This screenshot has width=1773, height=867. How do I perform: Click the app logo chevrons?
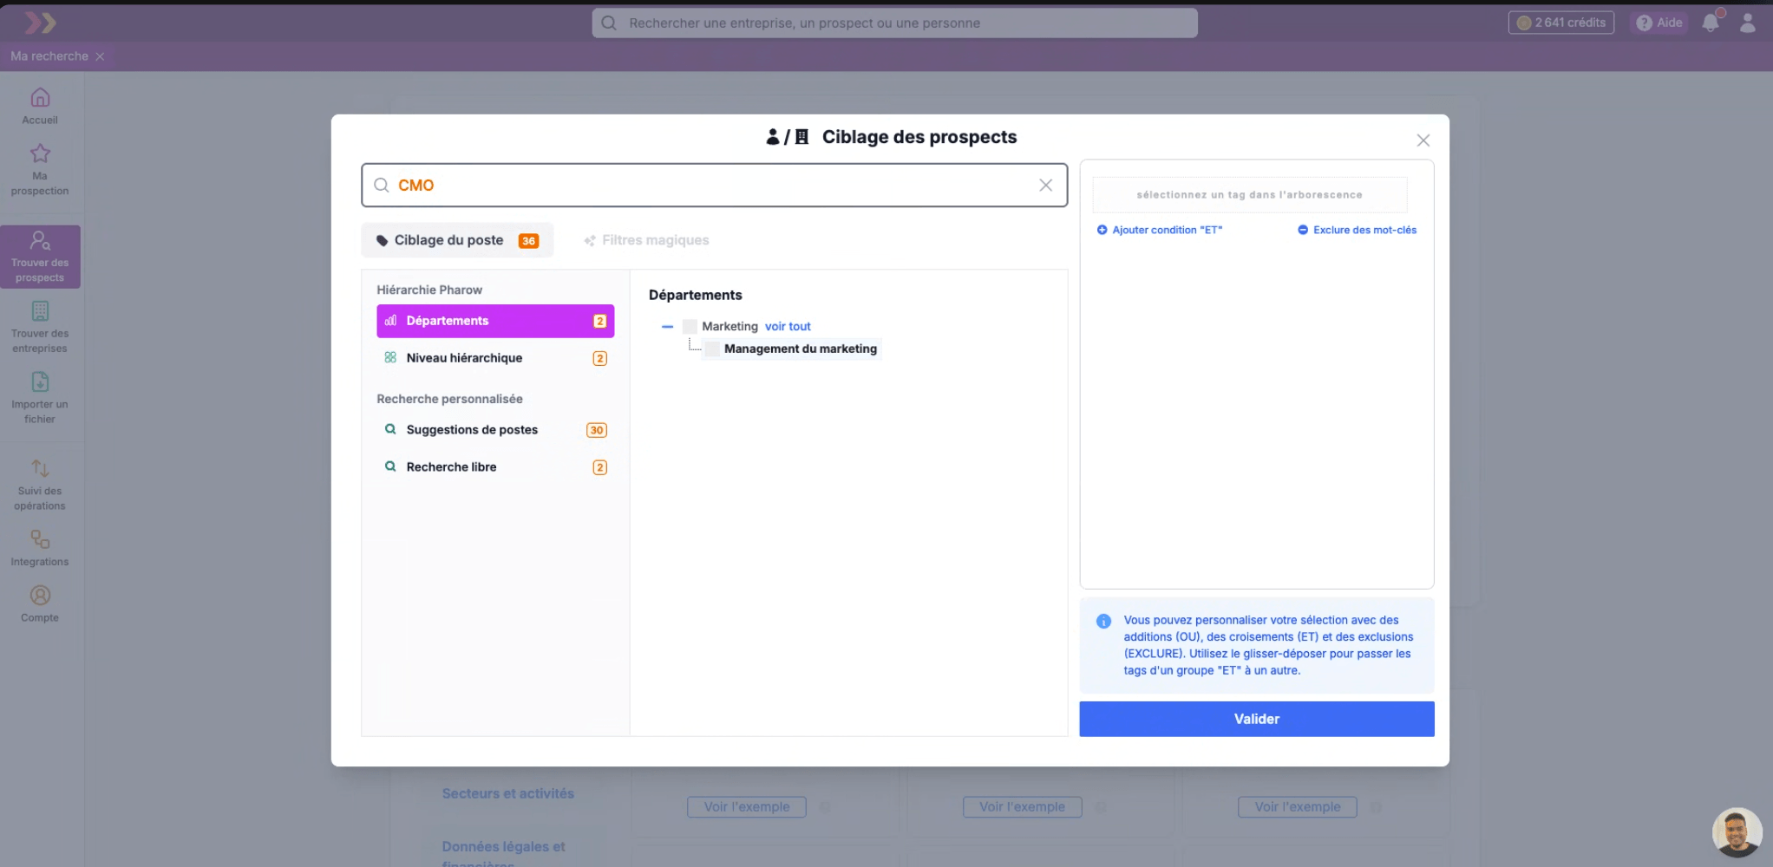(x=40, y=23)
